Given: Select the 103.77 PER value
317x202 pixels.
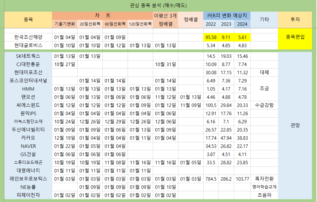Looking at the screenshot, I should click(242, 179).
